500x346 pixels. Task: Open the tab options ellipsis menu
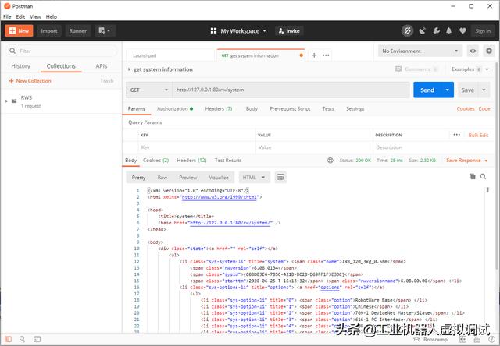pos(326,55)
